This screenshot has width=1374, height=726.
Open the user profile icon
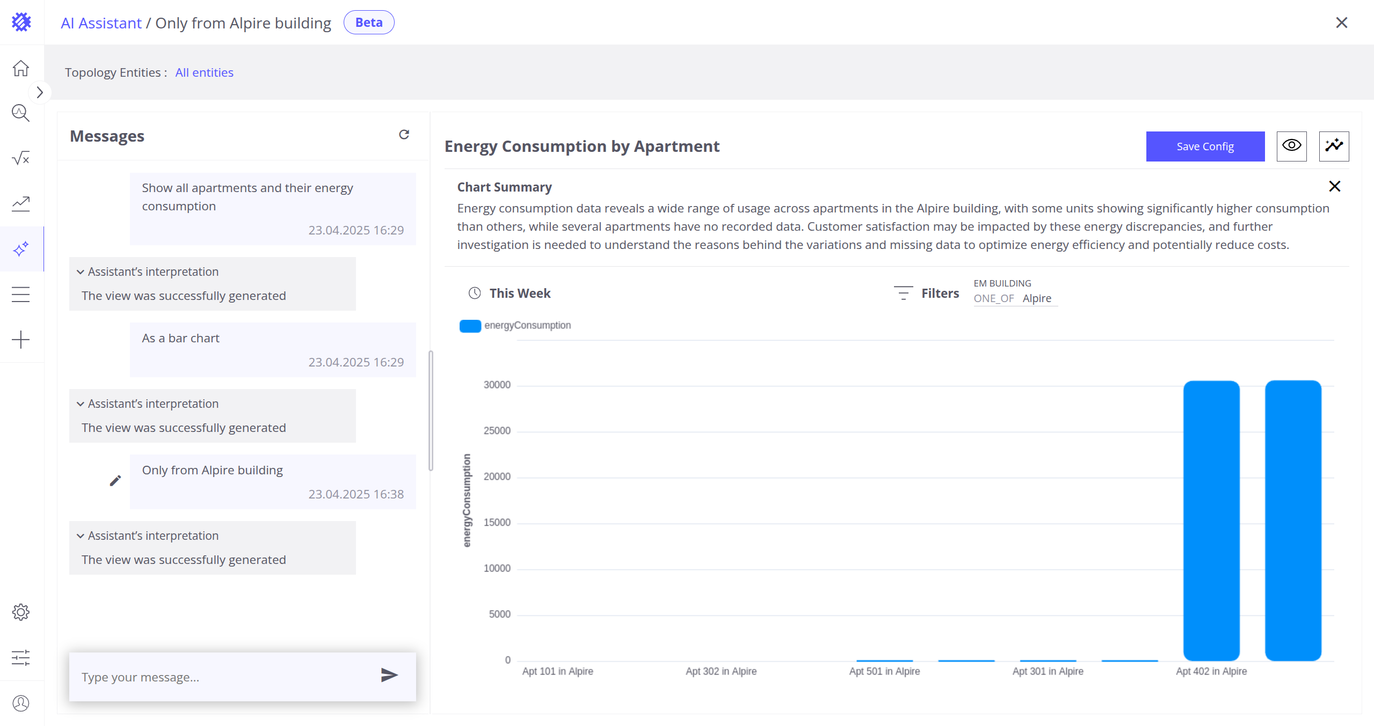pyautogui.click(x=21, y=703)
